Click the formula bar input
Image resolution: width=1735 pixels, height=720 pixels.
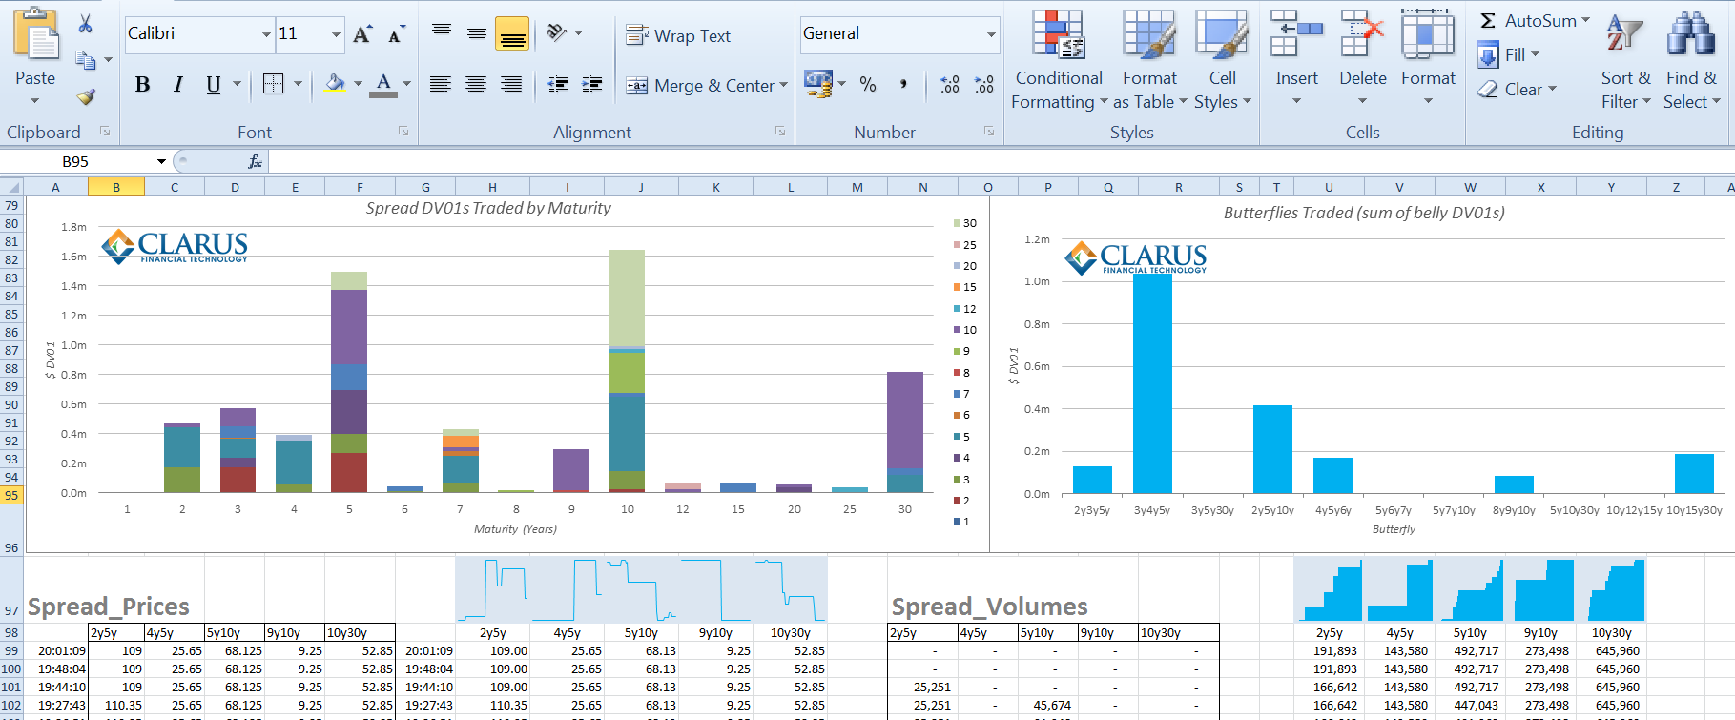pos(1002,161)
